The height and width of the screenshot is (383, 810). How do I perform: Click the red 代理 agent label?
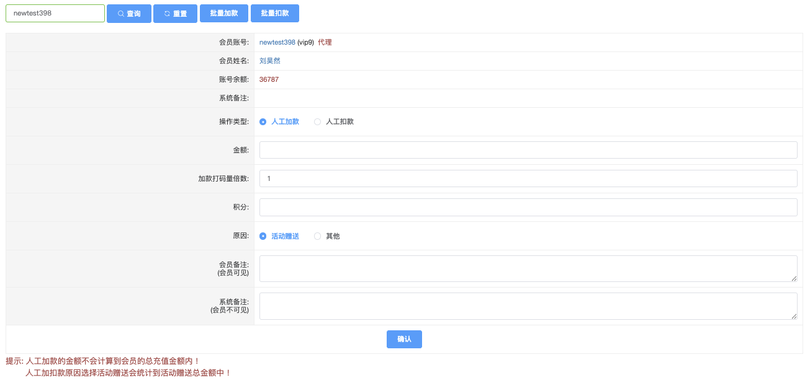pos(325,42)
